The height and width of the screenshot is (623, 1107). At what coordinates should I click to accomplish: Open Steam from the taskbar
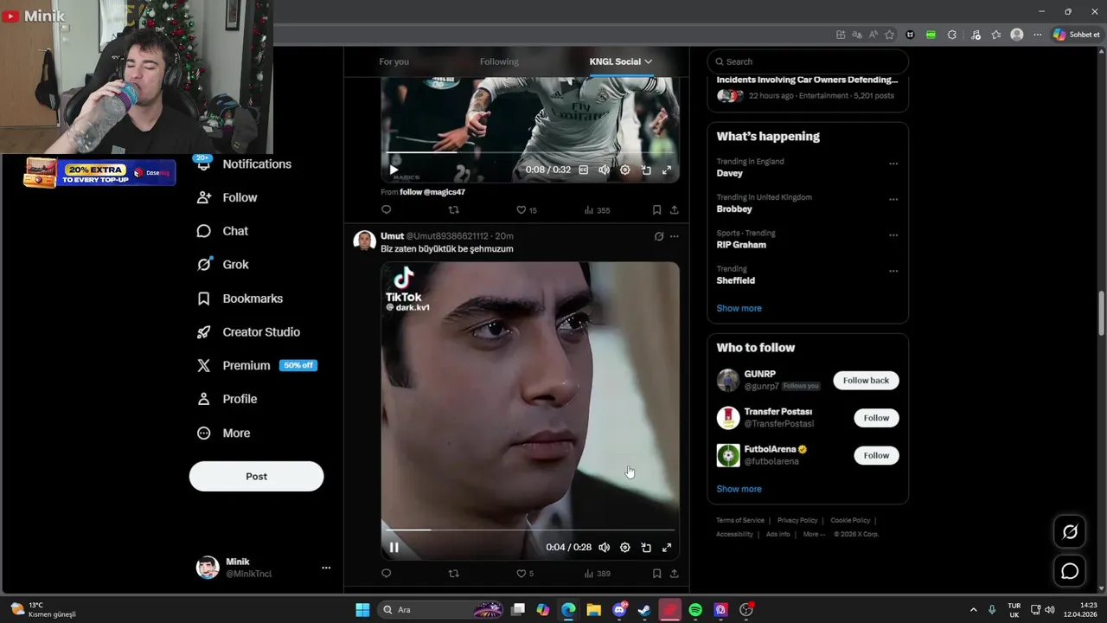(644, 610)
